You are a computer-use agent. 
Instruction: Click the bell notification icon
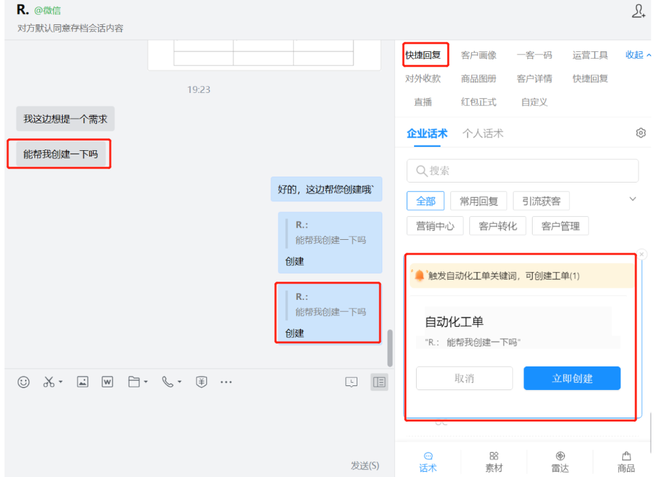point(419,275)
